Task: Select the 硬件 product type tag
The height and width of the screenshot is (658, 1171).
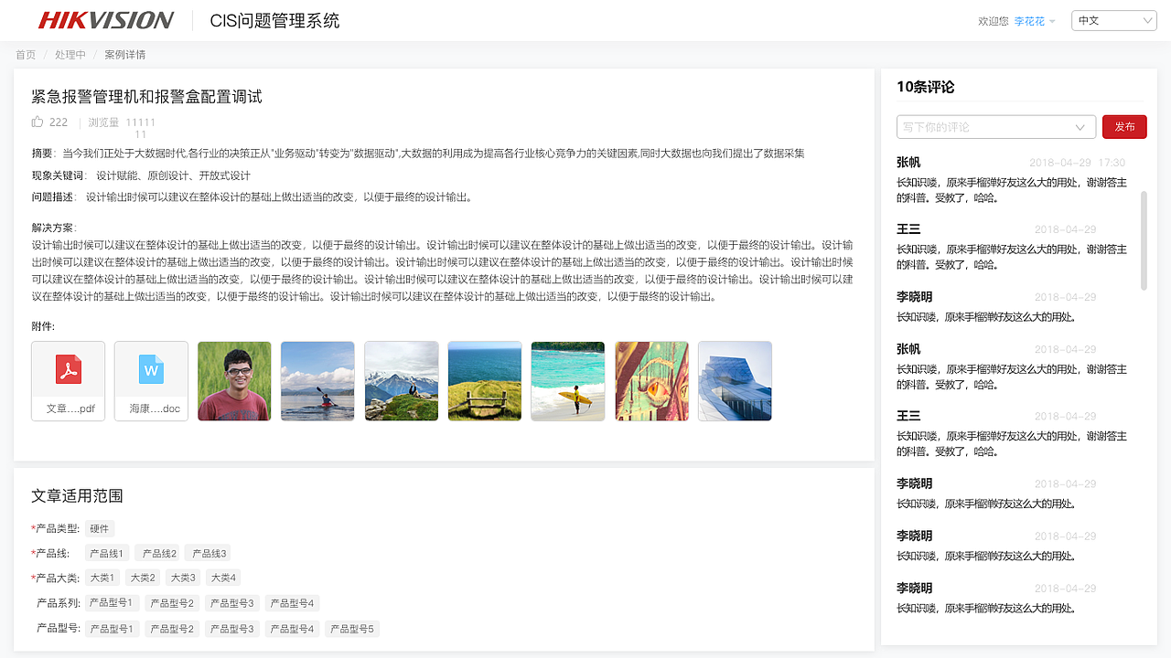Action: 99,528
